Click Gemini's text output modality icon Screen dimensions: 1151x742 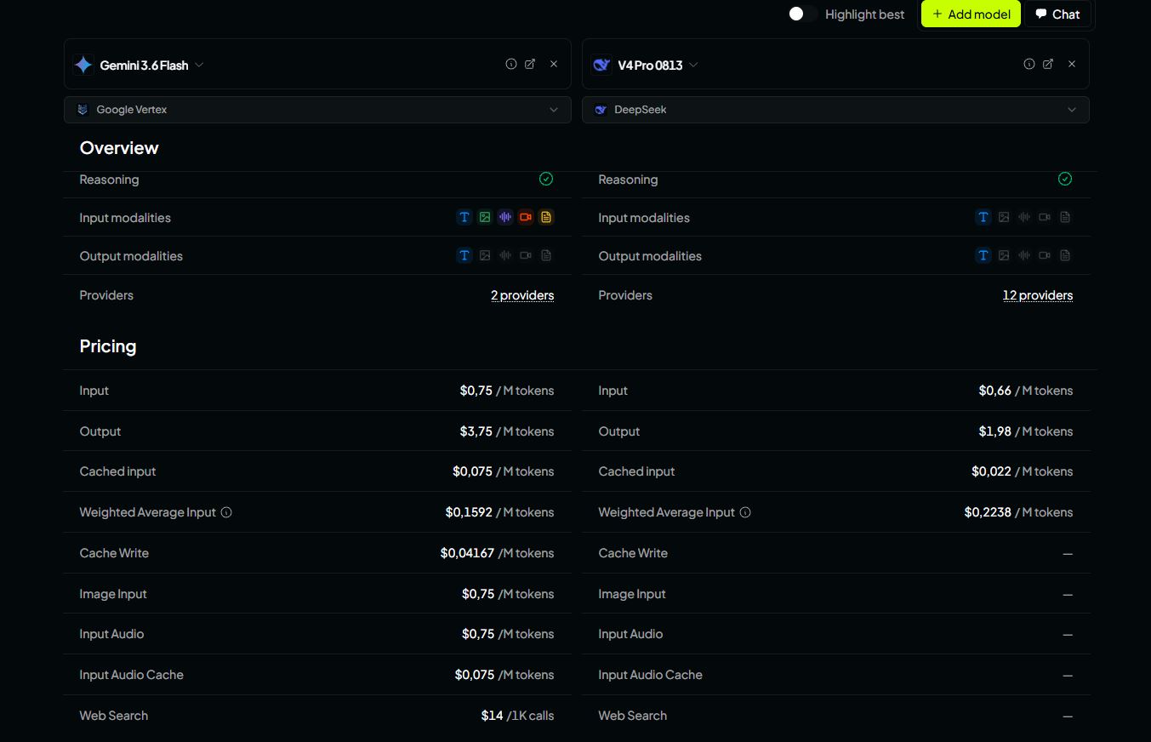pos(464,255)
